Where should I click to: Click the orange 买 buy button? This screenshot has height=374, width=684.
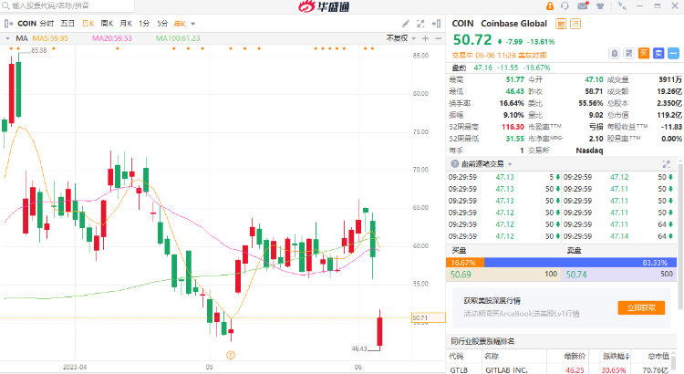(x=644, y=53)
